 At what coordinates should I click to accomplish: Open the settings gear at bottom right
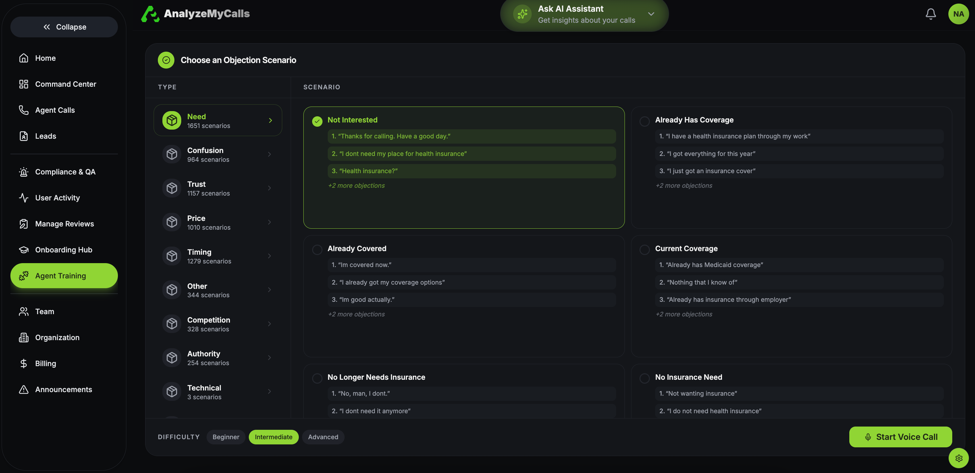click(958, 458)
